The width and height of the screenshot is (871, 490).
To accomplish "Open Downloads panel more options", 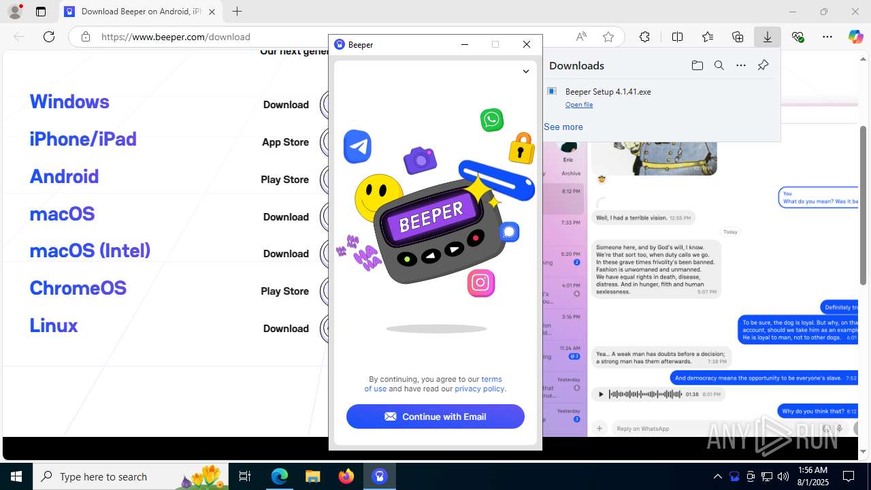I will click(741, 65).
